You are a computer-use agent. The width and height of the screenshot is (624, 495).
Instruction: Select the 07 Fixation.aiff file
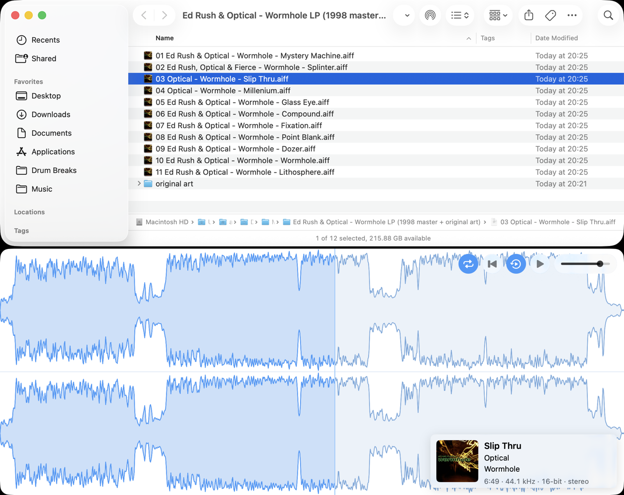coord(376,125)
